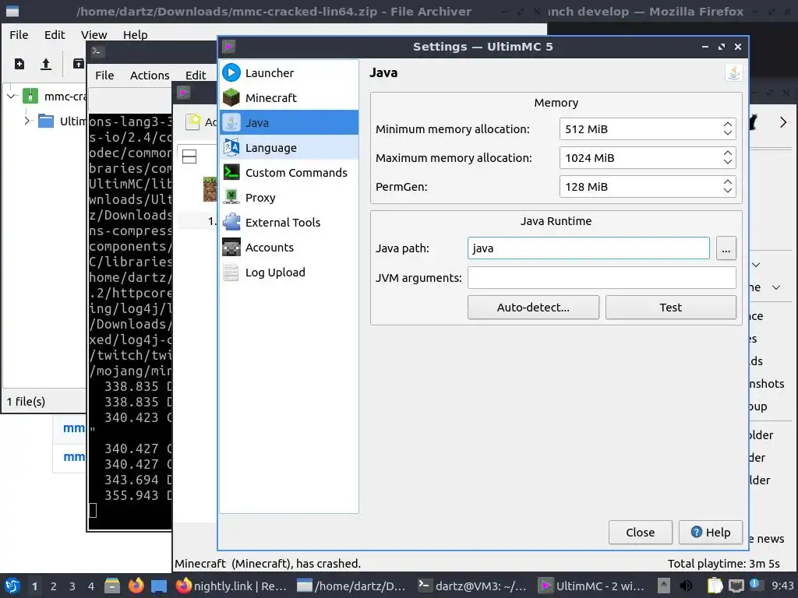Switch to nightly.link Firefox window in taskbar
The width and height of the screenshot is (798, 598).
[231, 586]
